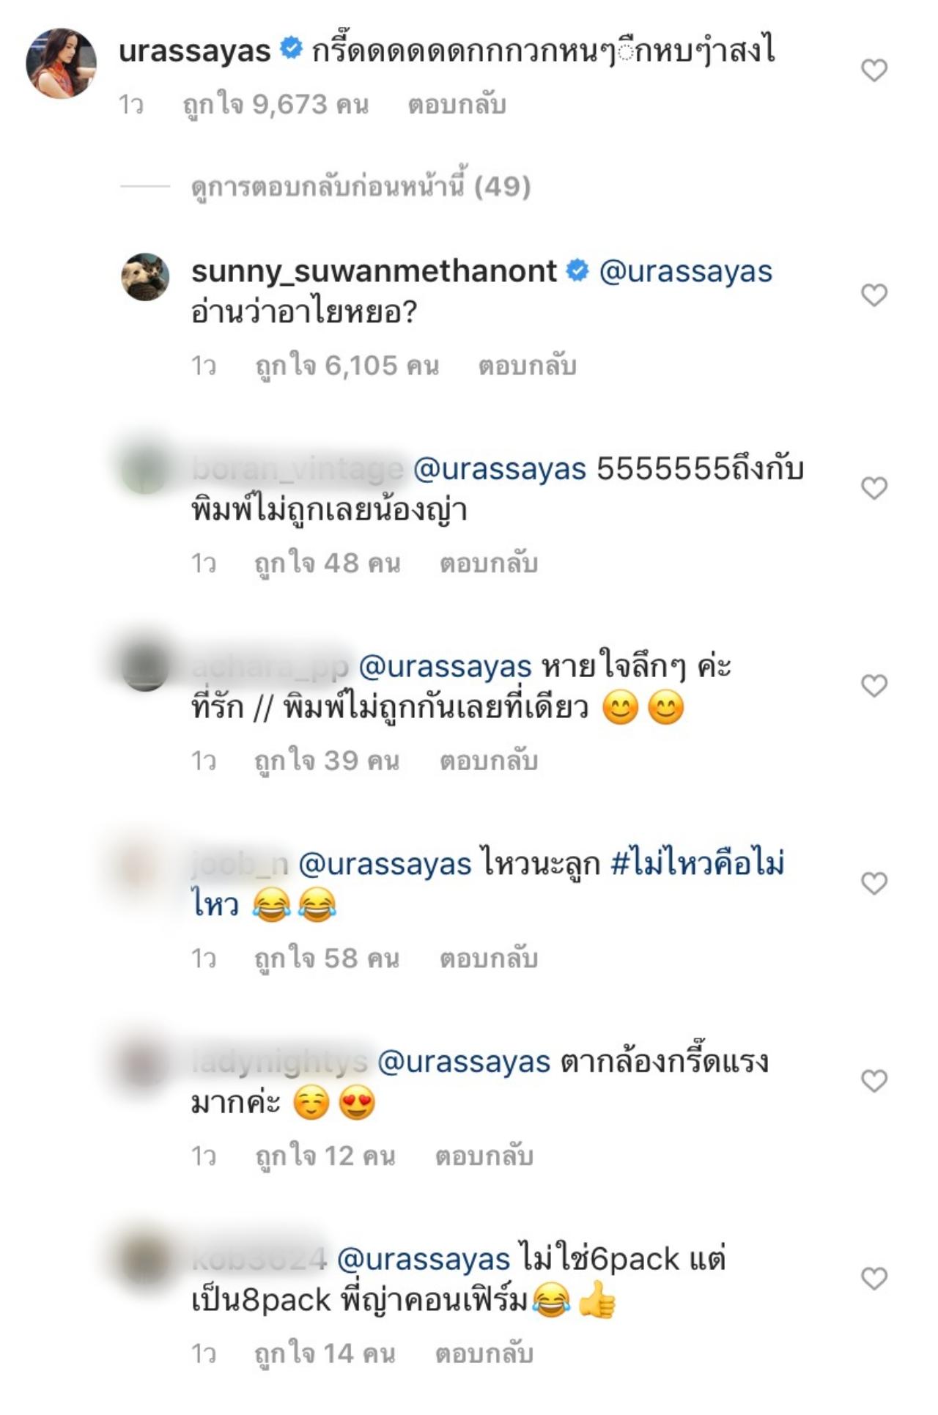Viewport: 938px width, 1415px height.
Task: Tap @urassayas mention in sunny's reply
Action: click(x=685, y=271)
